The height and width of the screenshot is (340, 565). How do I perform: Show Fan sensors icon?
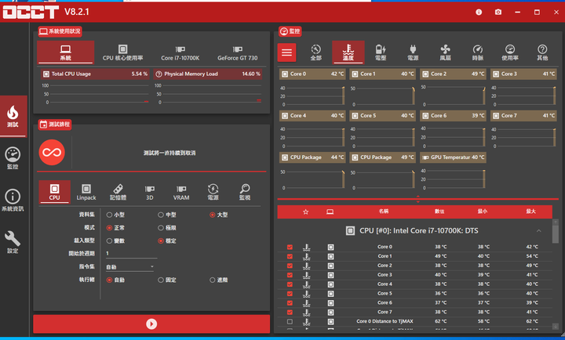tap(446, 52)
